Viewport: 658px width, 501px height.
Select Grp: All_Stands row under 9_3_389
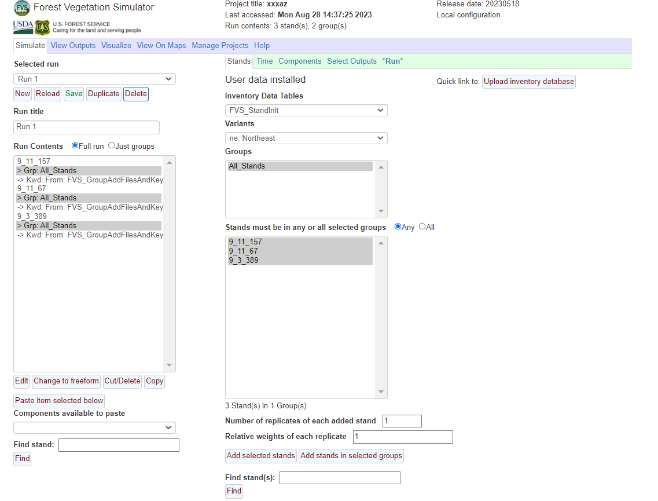89,225
